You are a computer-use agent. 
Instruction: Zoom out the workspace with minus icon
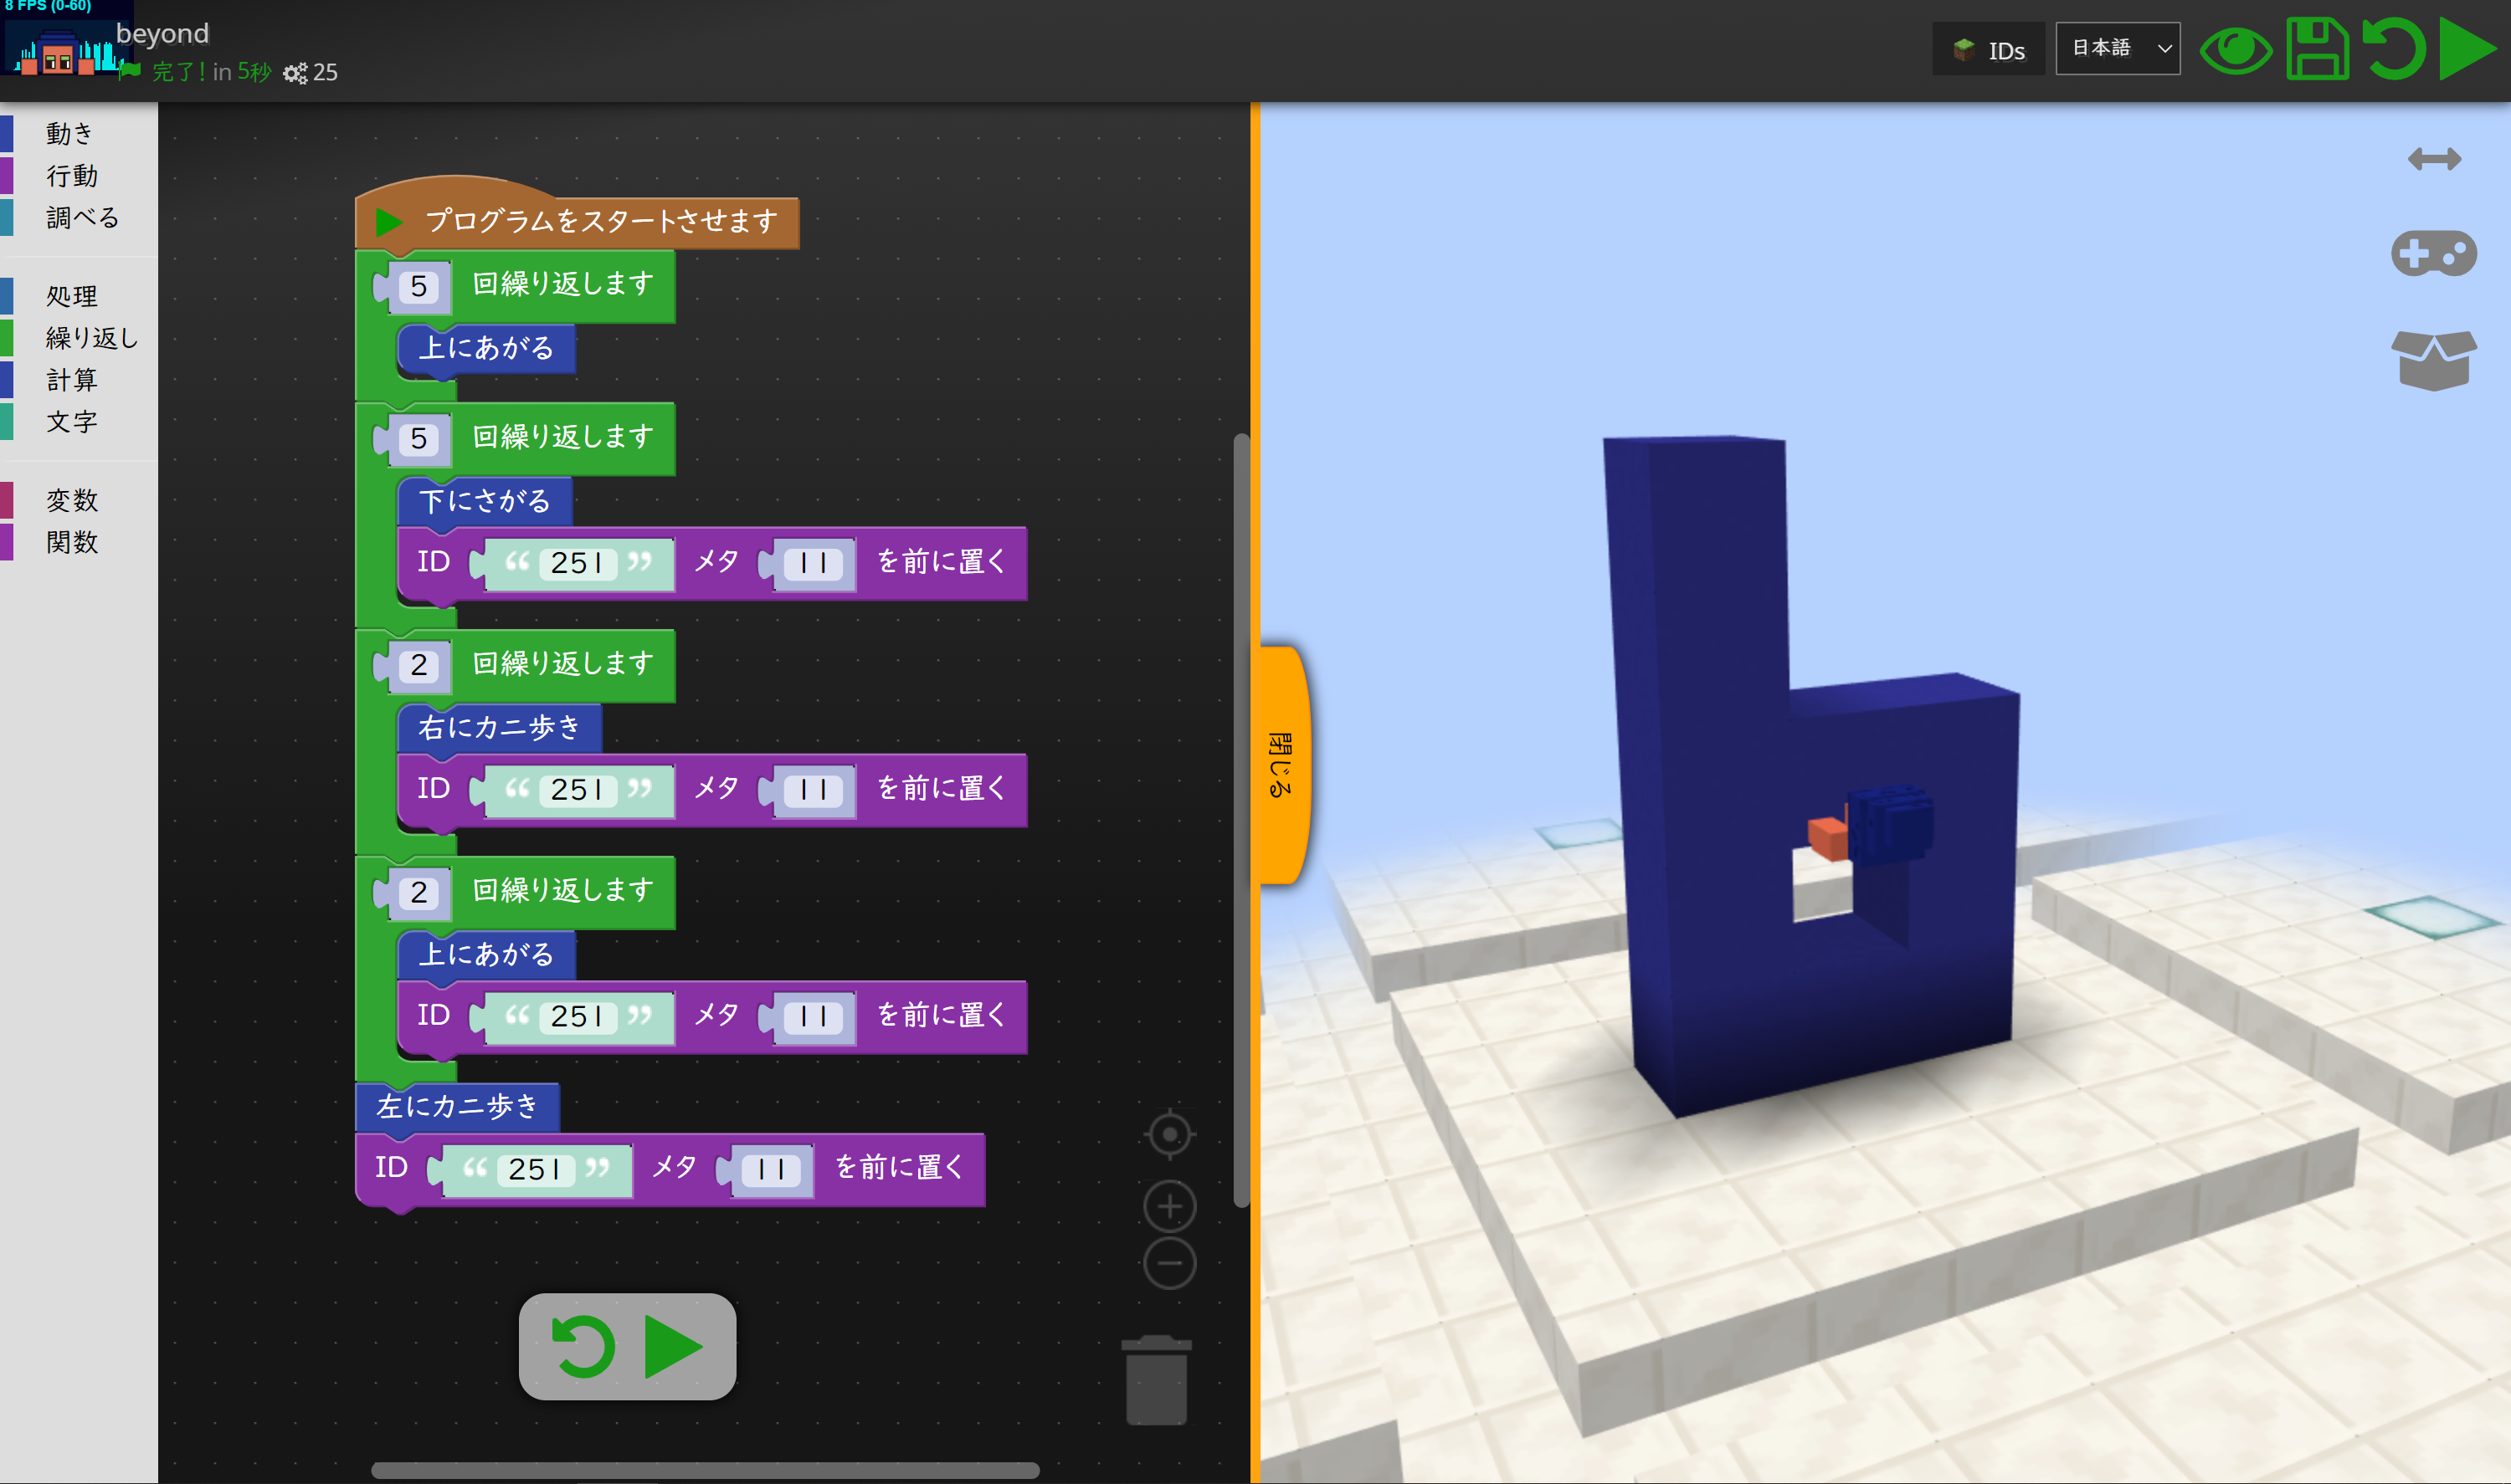(x=1168, y=1263)
